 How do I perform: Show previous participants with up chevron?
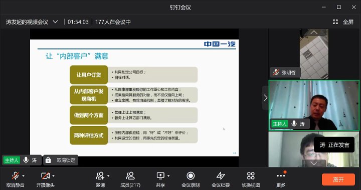(x=314, y=32)
